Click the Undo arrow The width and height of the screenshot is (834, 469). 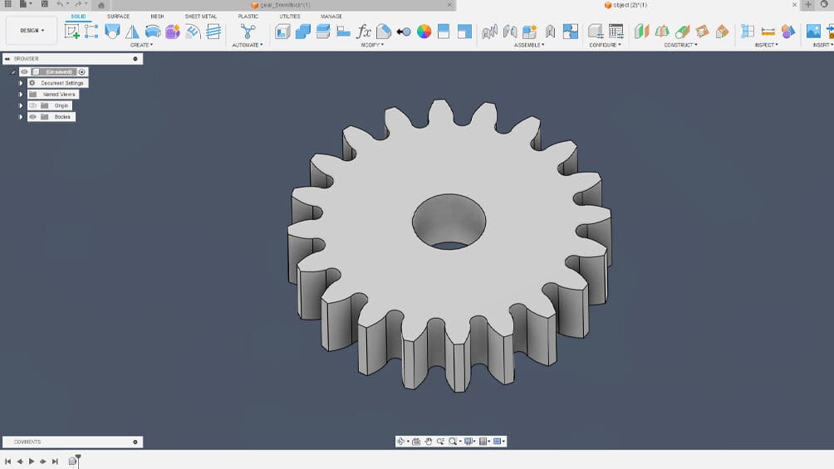click(x=60, y=4)
